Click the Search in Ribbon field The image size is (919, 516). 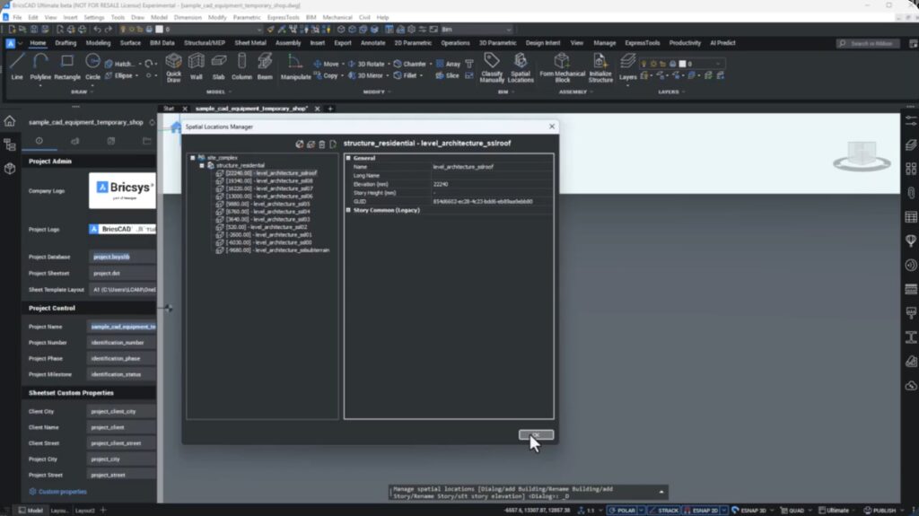coord(869,43)
